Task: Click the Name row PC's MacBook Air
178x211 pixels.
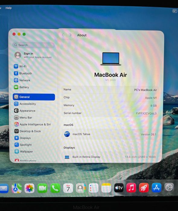Action: [x=110, y=90]
